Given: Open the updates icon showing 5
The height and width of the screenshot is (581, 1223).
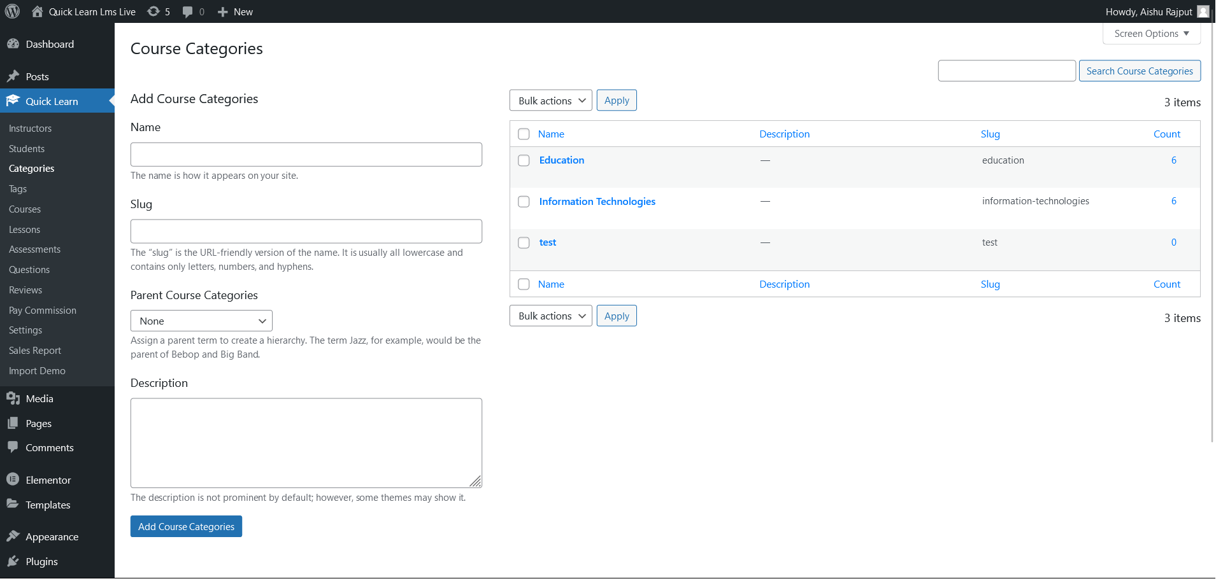Looking at the screenshot, I should click(154, 11).
